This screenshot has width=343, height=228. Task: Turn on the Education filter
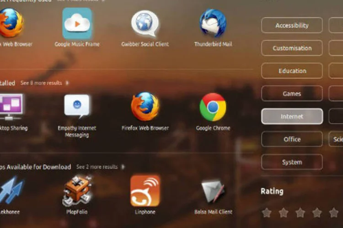(x=292, y=71)
